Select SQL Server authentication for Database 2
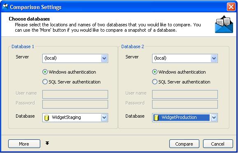 coord(155,82)
